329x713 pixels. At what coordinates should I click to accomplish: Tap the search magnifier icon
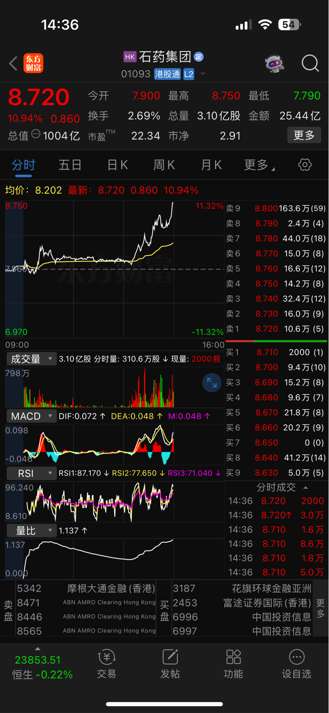(310, 63)
